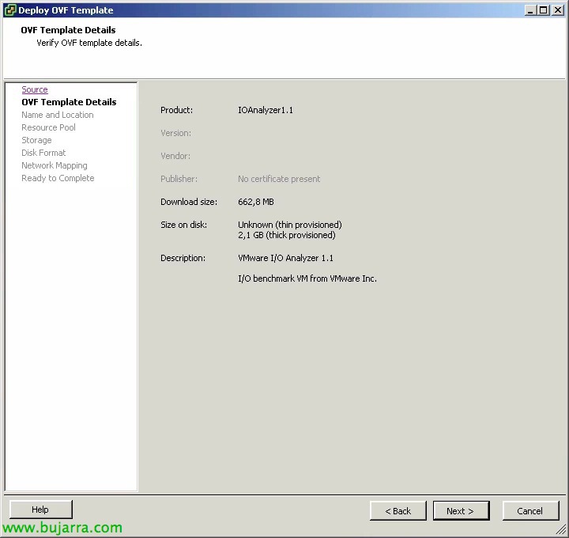
Task: Click the Version: label
Action: [175, 133]
